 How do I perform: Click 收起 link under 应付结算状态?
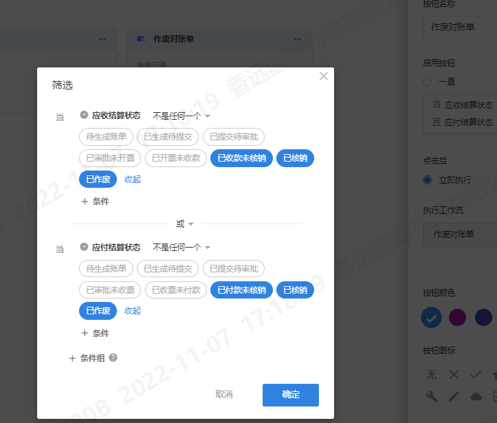coord(133,311)
